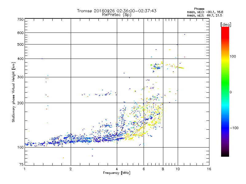
Task: Click the colorbar tick label '0'
Action: (231, 92)
